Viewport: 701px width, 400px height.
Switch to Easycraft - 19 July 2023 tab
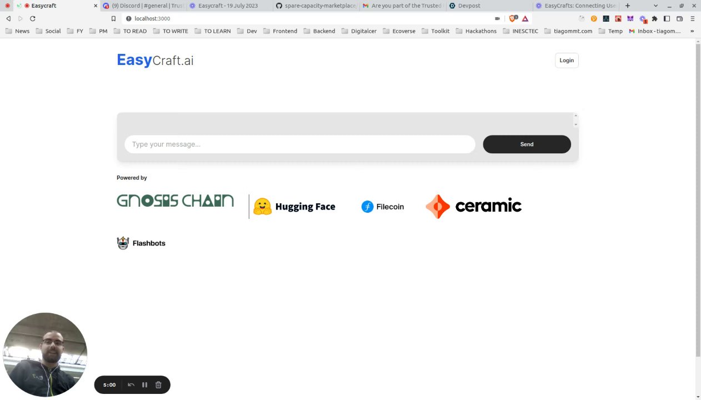228,6
